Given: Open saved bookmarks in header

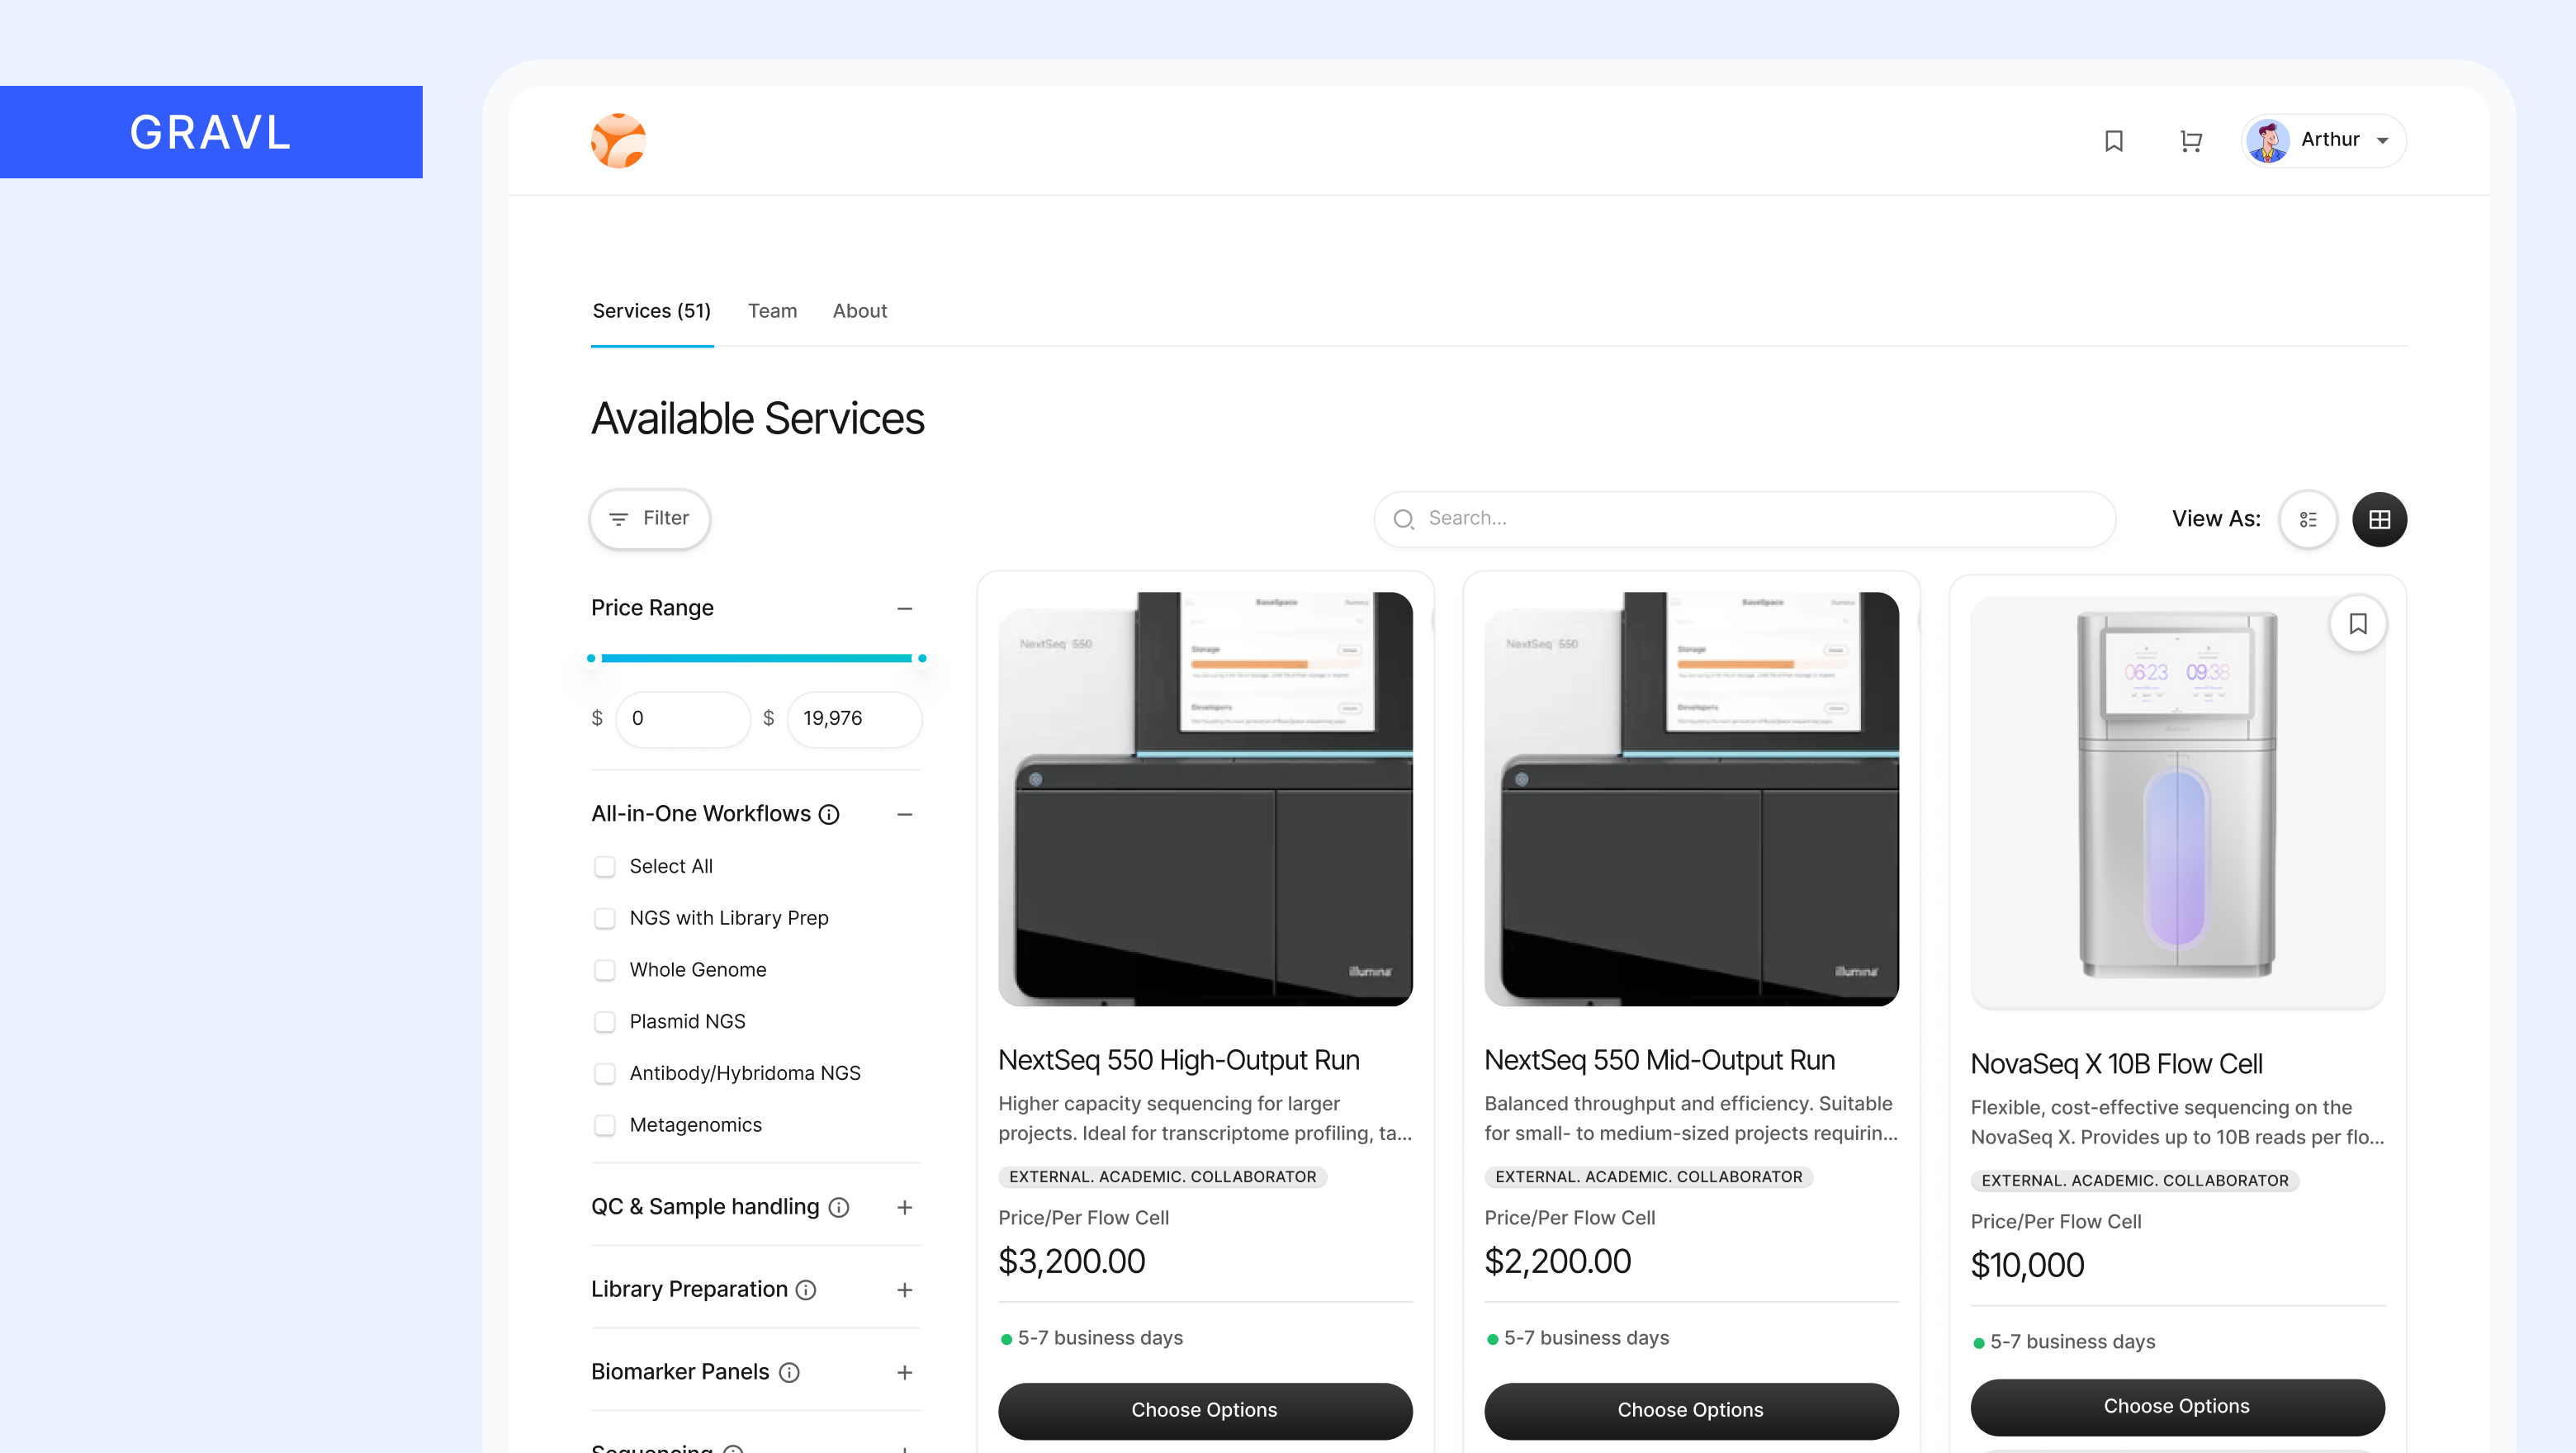Looking at the screenshot, I should [2114, 141].
